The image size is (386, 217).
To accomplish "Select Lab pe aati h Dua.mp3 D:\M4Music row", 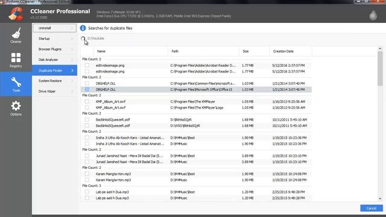I will (x=196, y=198).
